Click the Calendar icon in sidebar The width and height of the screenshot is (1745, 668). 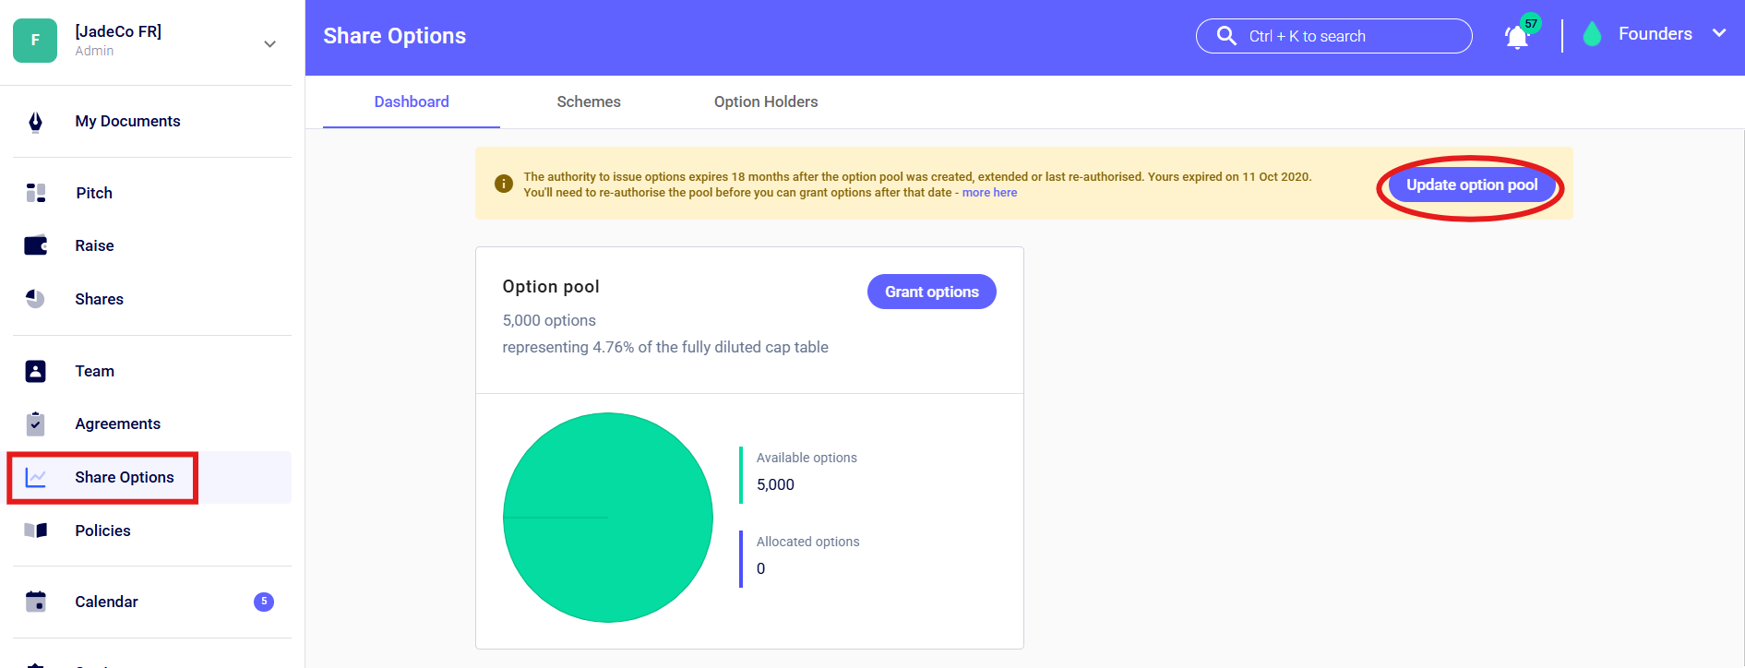(35, 602)
